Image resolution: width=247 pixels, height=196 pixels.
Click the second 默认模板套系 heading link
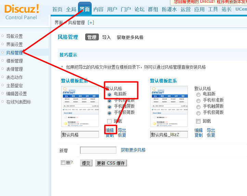pos(163,81)
